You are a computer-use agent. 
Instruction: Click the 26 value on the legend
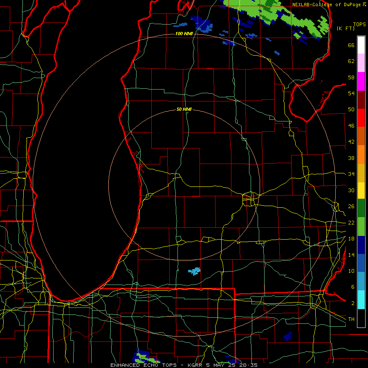click(x=351, y=206)
